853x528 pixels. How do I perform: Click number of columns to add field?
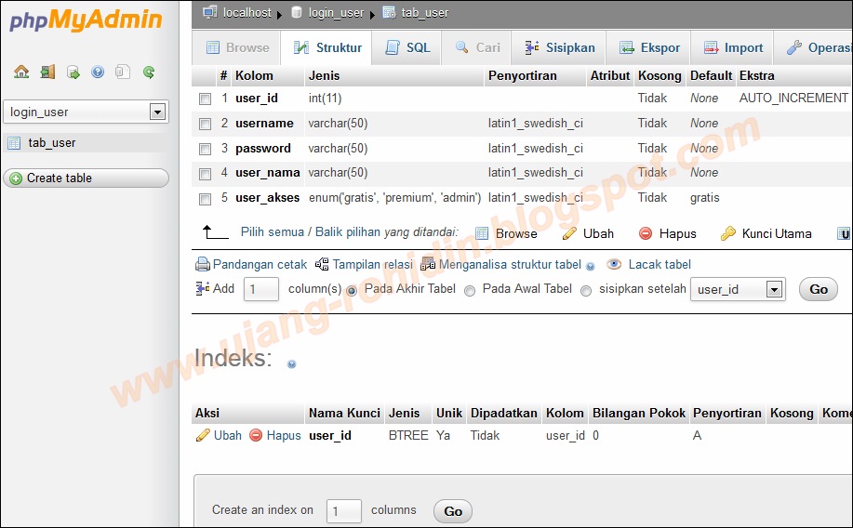point(261,289)
